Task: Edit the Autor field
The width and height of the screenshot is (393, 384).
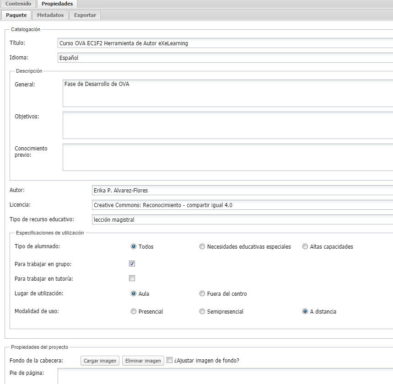Action: (x=242, y=191)
